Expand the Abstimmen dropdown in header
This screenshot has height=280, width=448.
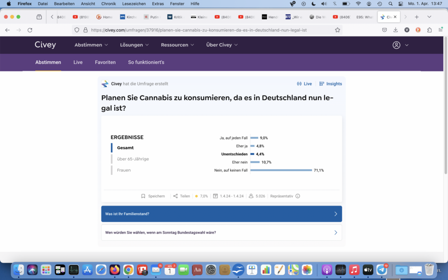91,45
